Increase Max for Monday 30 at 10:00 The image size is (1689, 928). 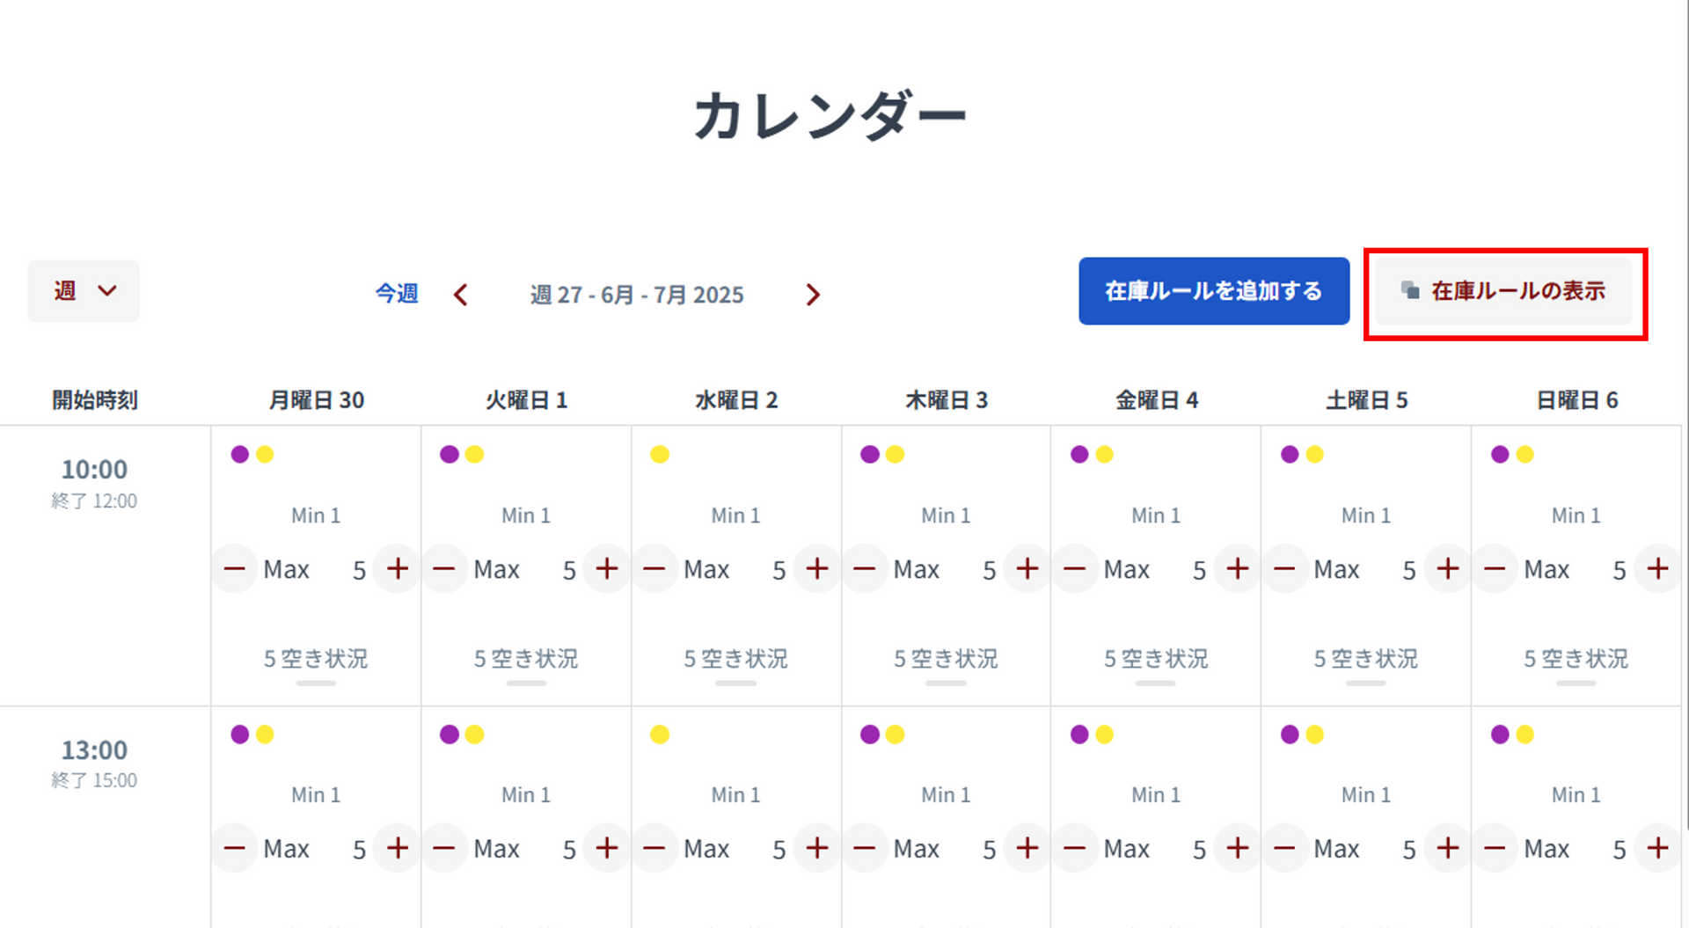(398, 569)
